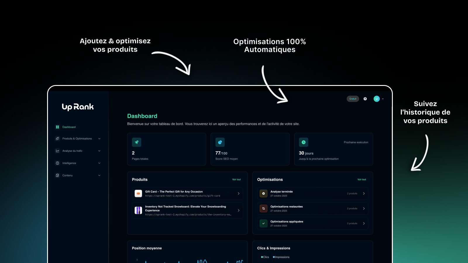
Task: Click the Prochaine exécution label
Action: [356, 142]
